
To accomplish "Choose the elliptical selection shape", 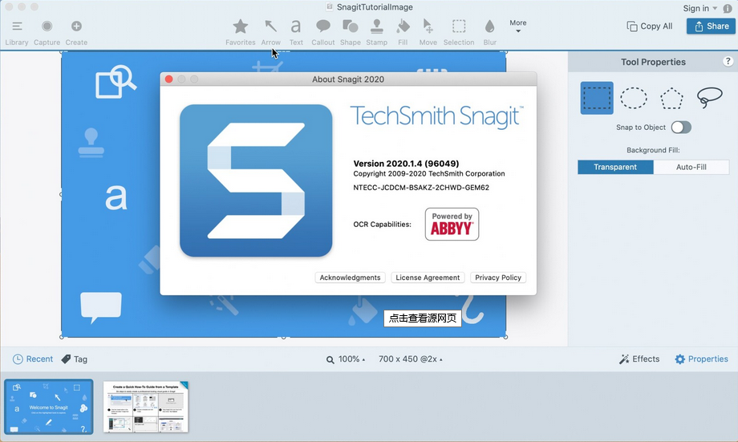I will point(634,98).
